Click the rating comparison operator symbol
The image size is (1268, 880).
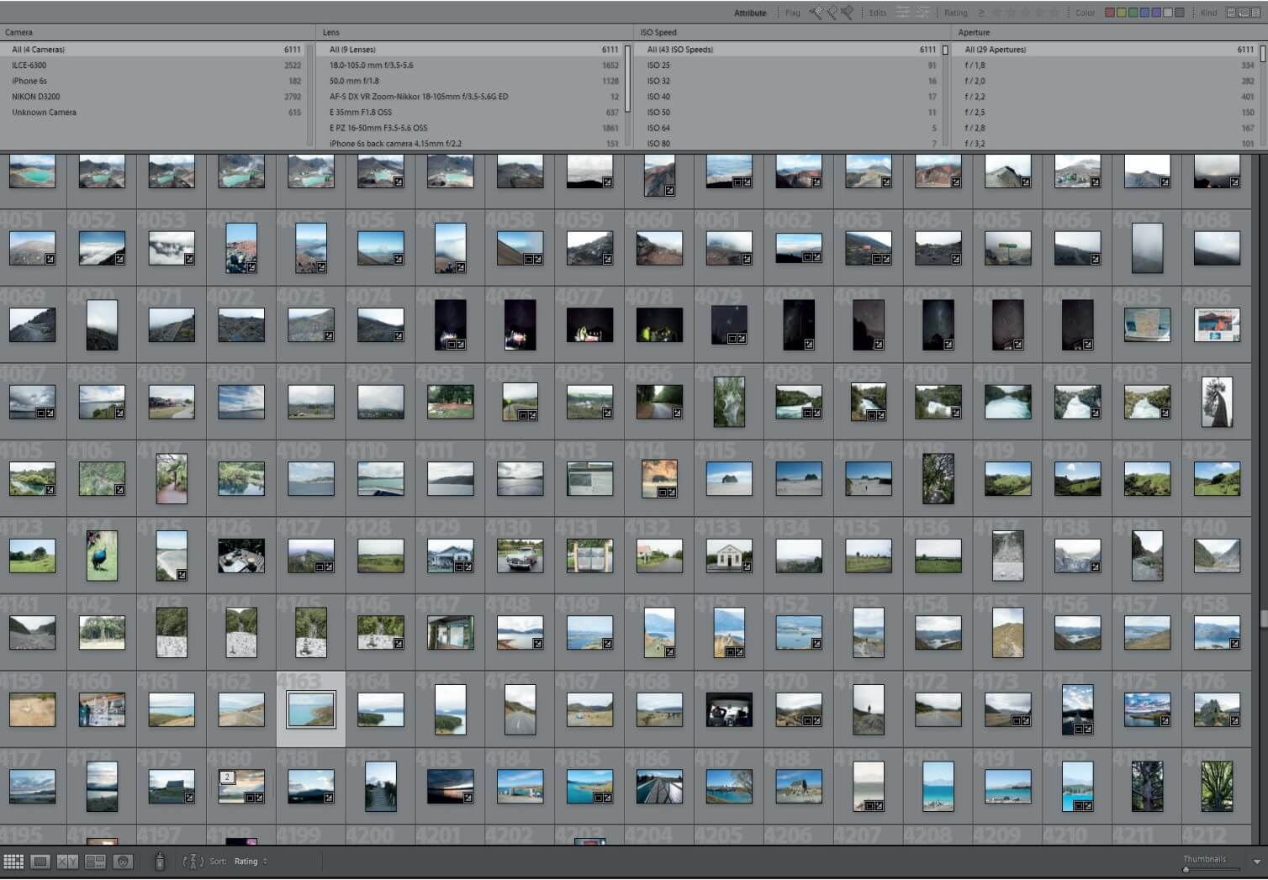980,13
